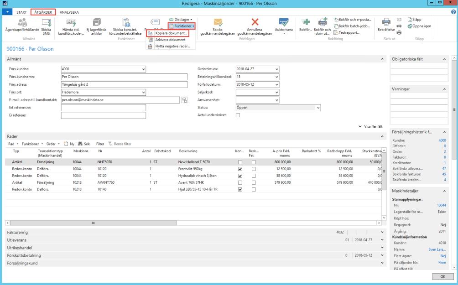Open the Förs.kundnr dropdown
The image size is (458, 285).
143,69
